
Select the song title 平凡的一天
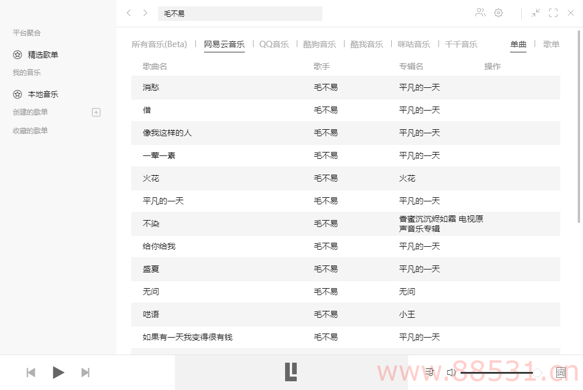point(163,201)
